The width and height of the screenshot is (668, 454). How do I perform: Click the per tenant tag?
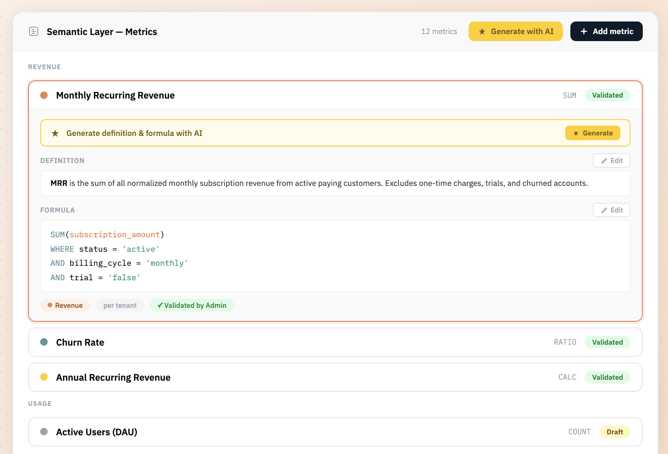pyautogui.click(x=120, y=305)
